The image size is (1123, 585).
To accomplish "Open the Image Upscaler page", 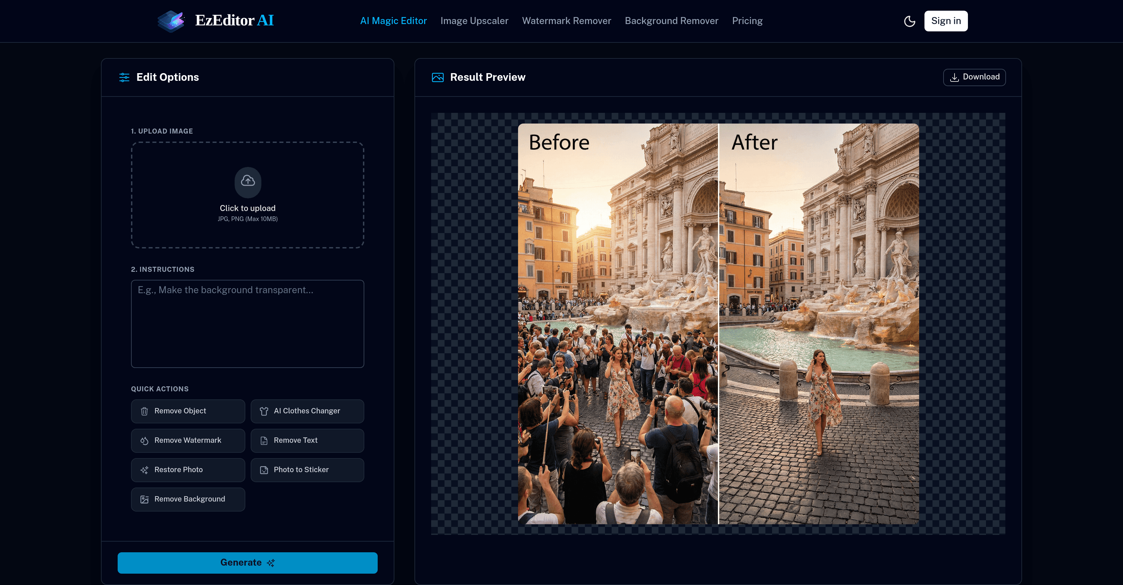I will click(x=474, y=20).
